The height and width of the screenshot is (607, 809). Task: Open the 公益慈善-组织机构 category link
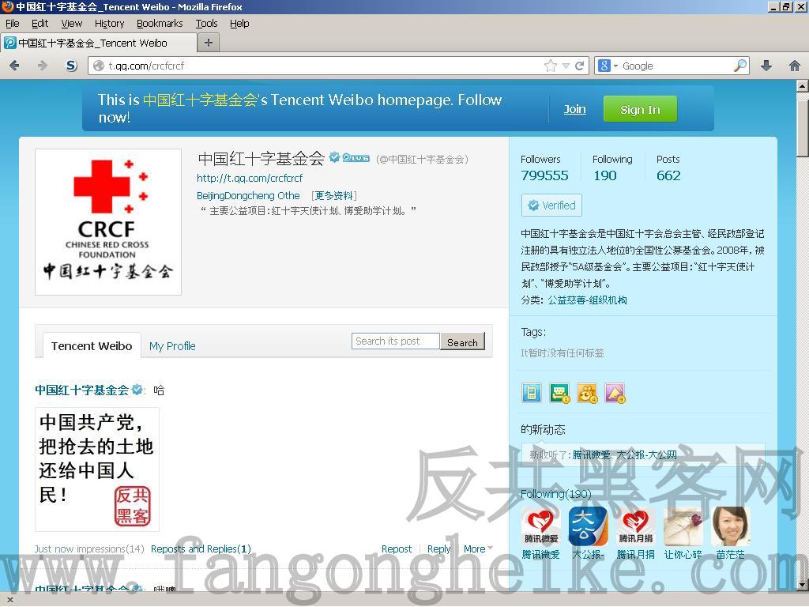587,300
